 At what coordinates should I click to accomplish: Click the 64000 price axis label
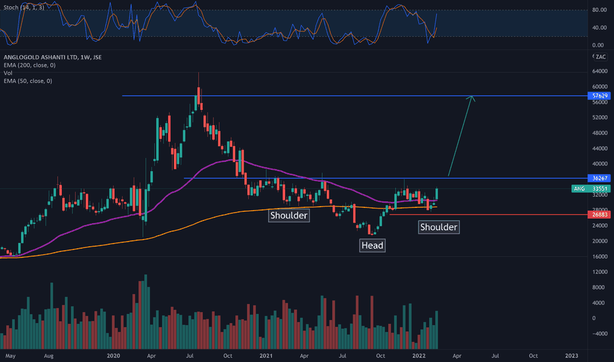pos(600,71)
